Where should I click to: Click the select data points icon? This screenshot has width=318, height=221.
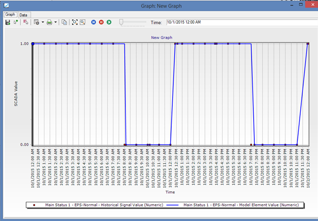pyautogui.click(x=26, y=22)
